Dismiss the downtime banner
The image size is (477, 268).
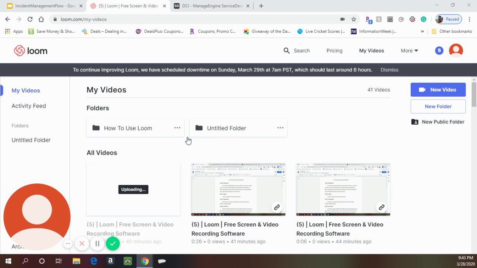389,70
